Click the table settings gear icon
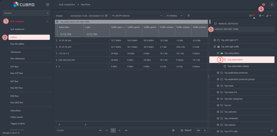This screenshot has height=136, width=277. (174, 130)
